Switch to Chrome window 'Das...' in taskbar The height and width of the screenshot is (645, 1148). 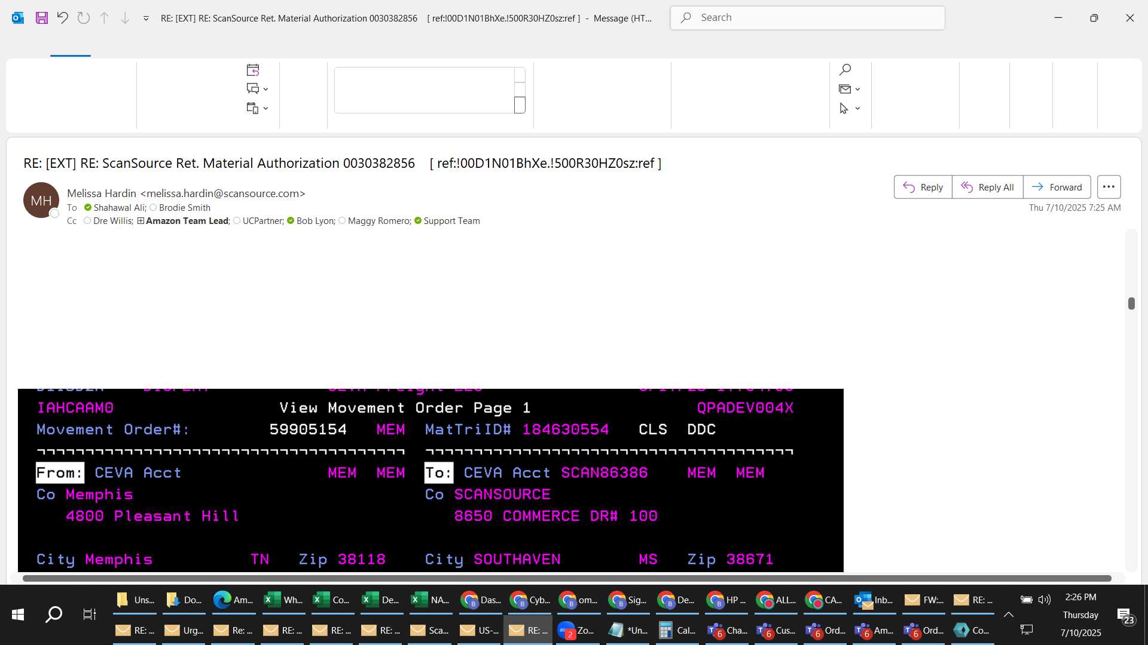(481, 600)
